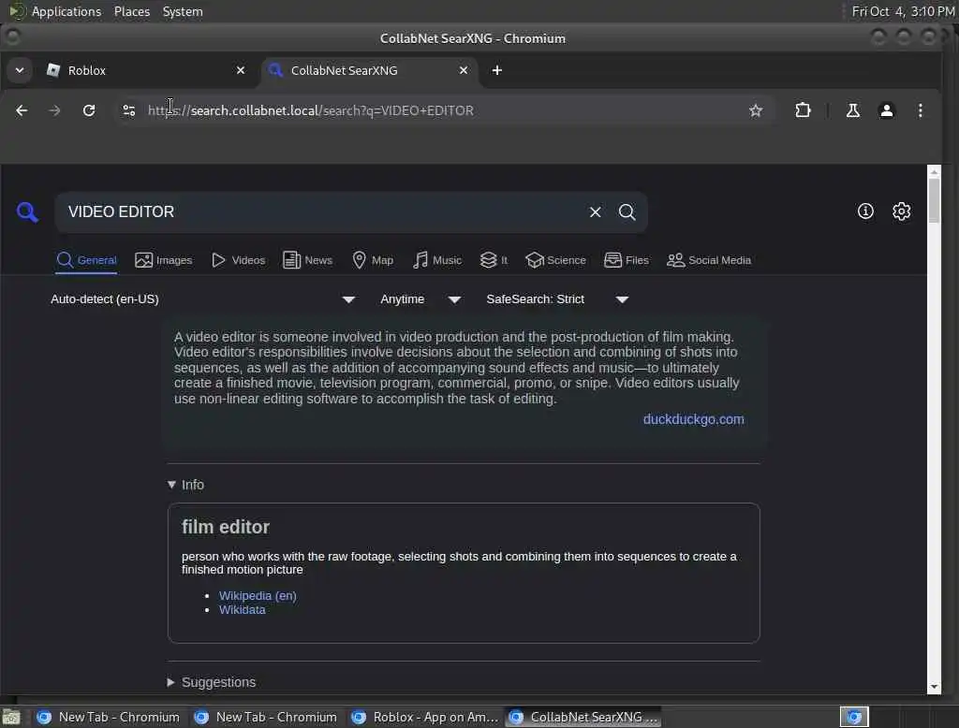This screenshot has height=728, width=959.
Task: Collapse the Info section
Action: tap(186, 485)
